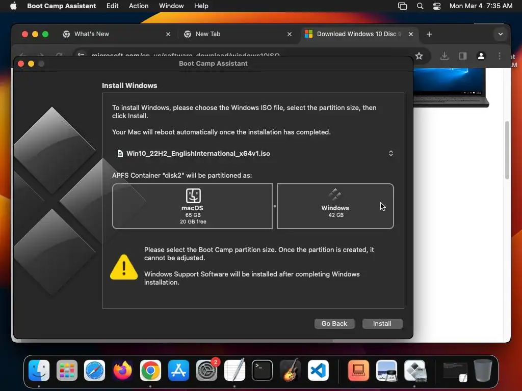
Task: Open App Store from the Dock
Action: 178,370
